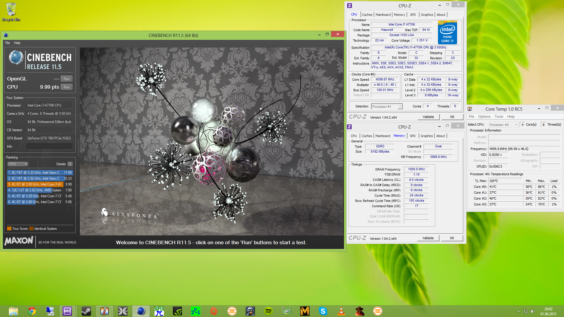Click the X-shaped grey taskbar icon
564x317 pixels.
(x=122, y=311)
